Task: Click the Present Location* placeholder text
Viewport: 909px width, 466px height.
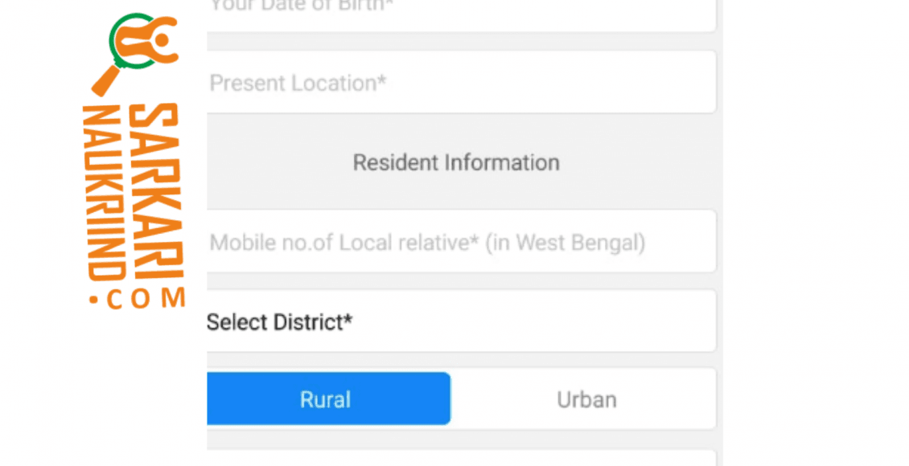Action: click(x=298, y=84)
